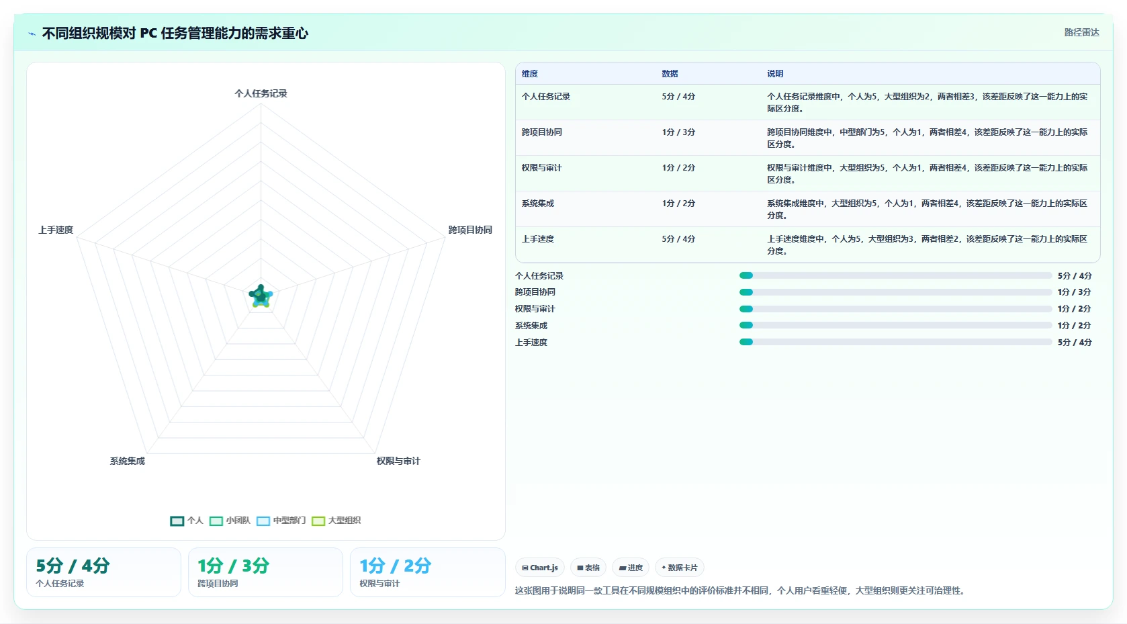Click the footnote text about 个人用户看重轻便

(741, 591)
